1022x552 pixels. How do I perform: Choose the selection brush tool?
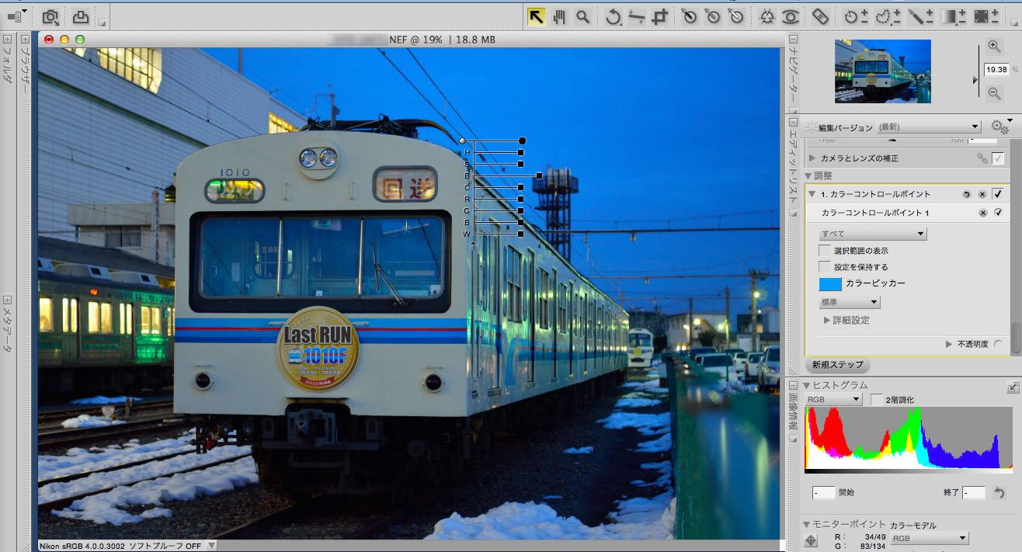click(921, 16)
